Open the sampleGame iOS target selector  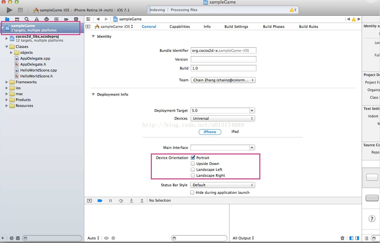[114, 27]
